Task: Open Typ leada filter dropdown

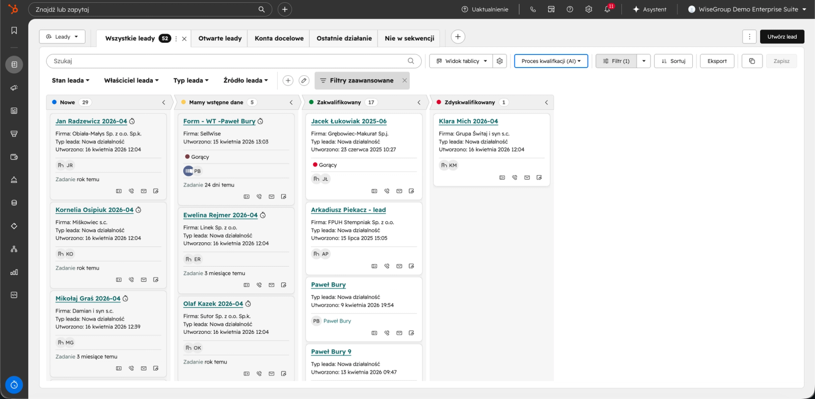Action: tap(191, 80)
